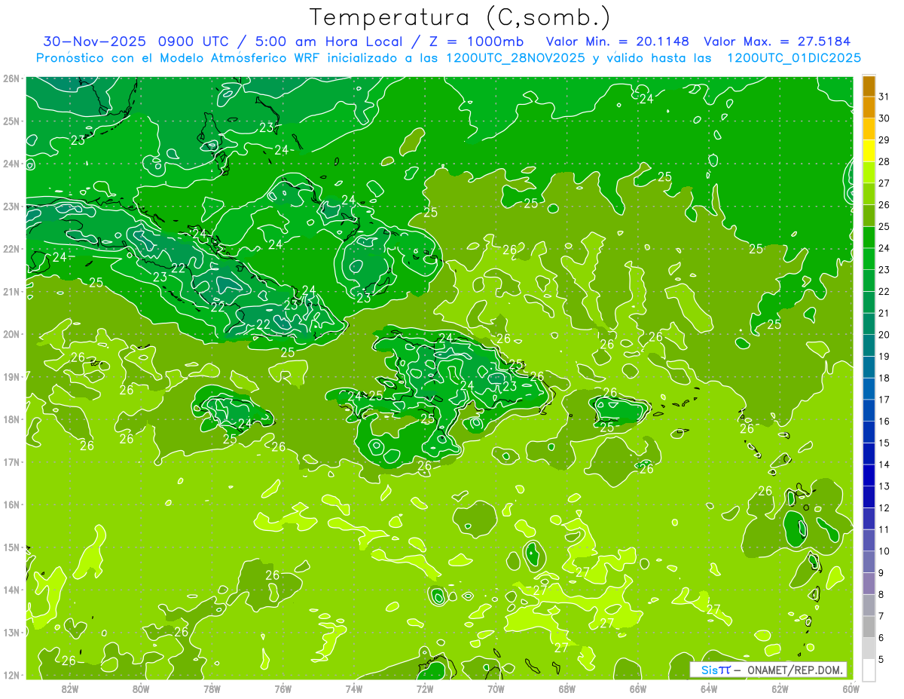Click the 64W longitude axis label

[x=709, y=688]
